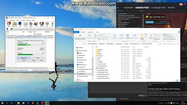The width and height of the screenshot is (187, 105).
Task: Switch to Explorer Поделиться ribbon tab
Action: tap(91, 32)
